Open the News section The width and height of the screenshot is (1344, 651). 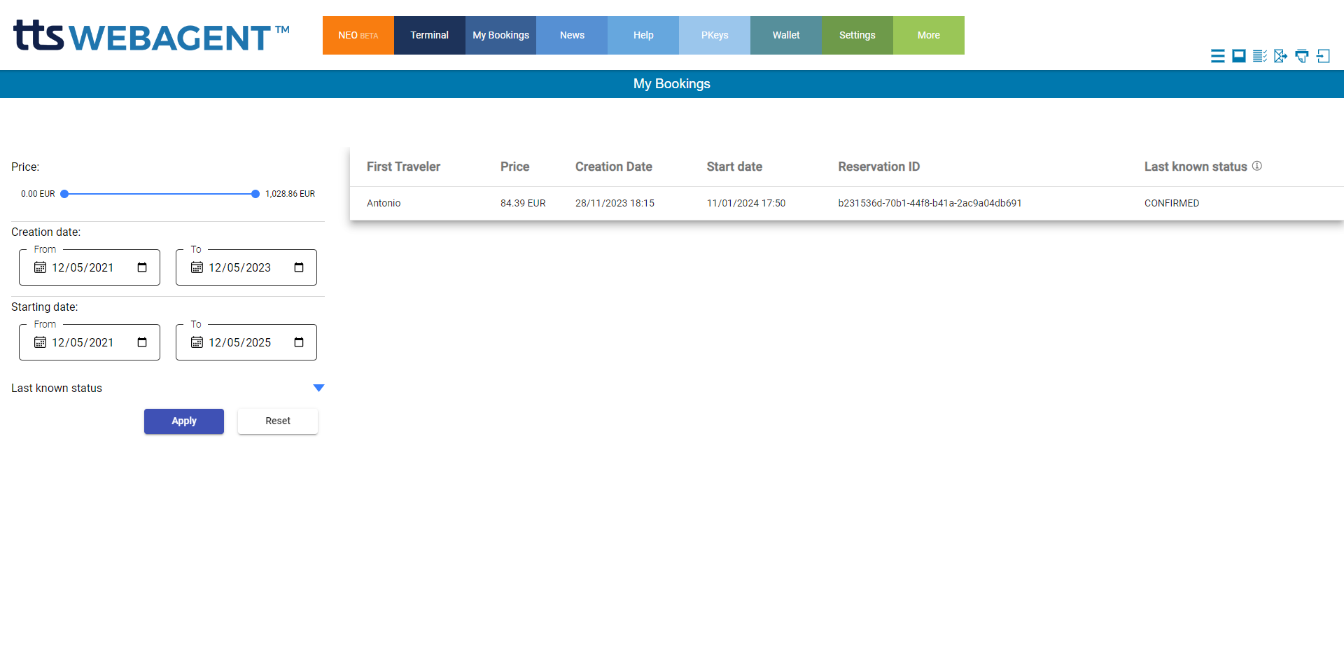coord(572,35)
